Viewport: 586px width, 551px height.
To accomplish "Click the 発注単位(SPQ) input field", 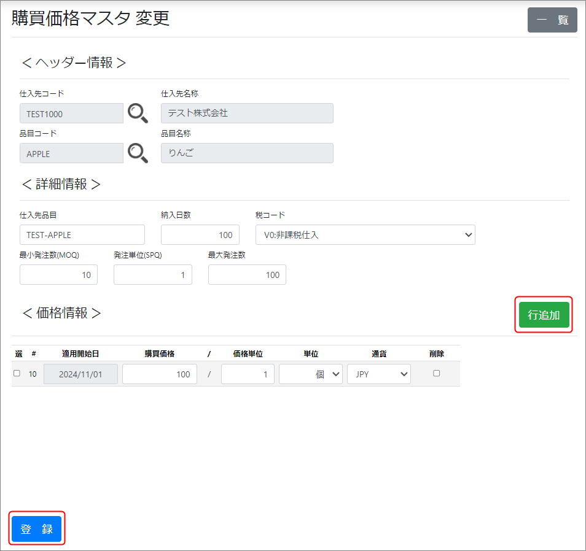I will (x=153, y=275).
